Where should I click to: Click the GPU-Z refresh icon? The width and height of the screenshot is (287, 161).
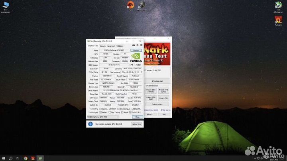[138, 45]
